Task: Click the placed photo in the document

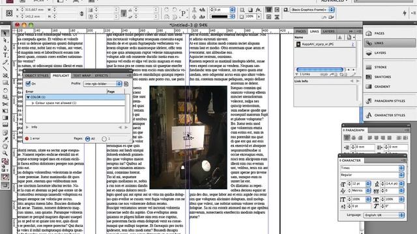Action: [188, 137]
